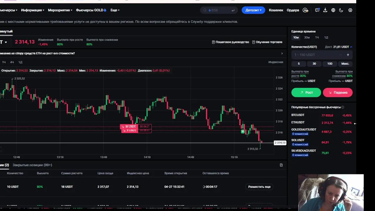Image resolution: width=375 pixels, height=211 pixels.
Task: Click the download app icon
Action: (325, 10)
